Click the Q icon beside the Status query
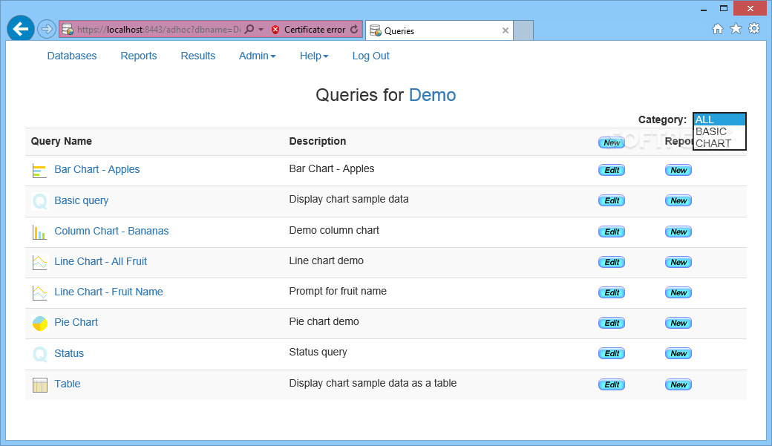Screen dimensions: 772x446 tap(40, 354)
